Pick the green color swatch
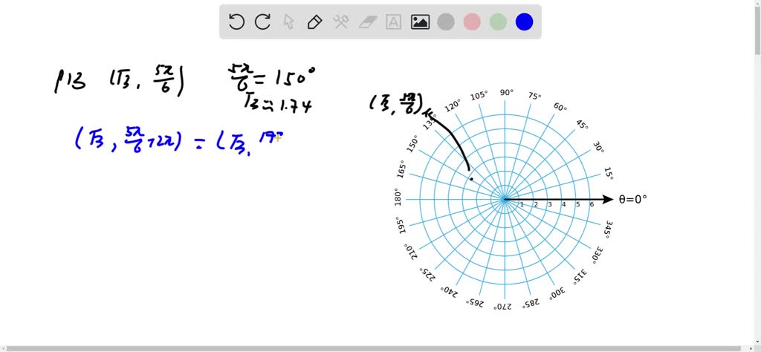Viewport: 761px width, 352px height. click(499, 22)
